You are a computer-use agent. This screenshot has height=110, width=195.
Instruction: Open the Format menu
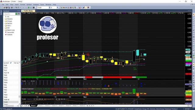23,5
